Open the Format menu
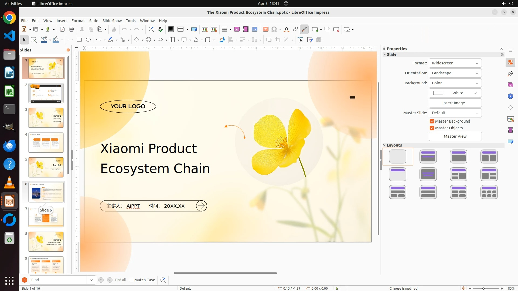518x291 pixels. (x=78, y=21)
